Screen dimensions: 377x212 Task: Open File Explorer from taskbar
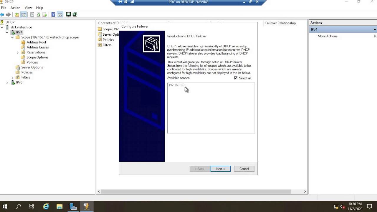[x=59, y=206]
